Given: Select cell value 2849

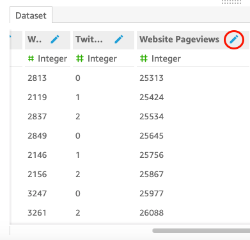Looking at the screenshot, I should [x=37, y=136].
